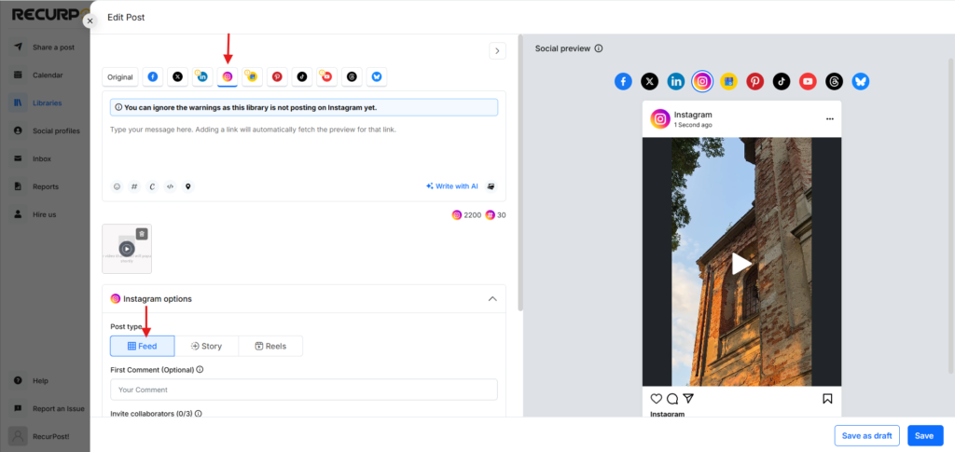
Task: Switch to the Google Business editor tab
Action: pos(252,77)
